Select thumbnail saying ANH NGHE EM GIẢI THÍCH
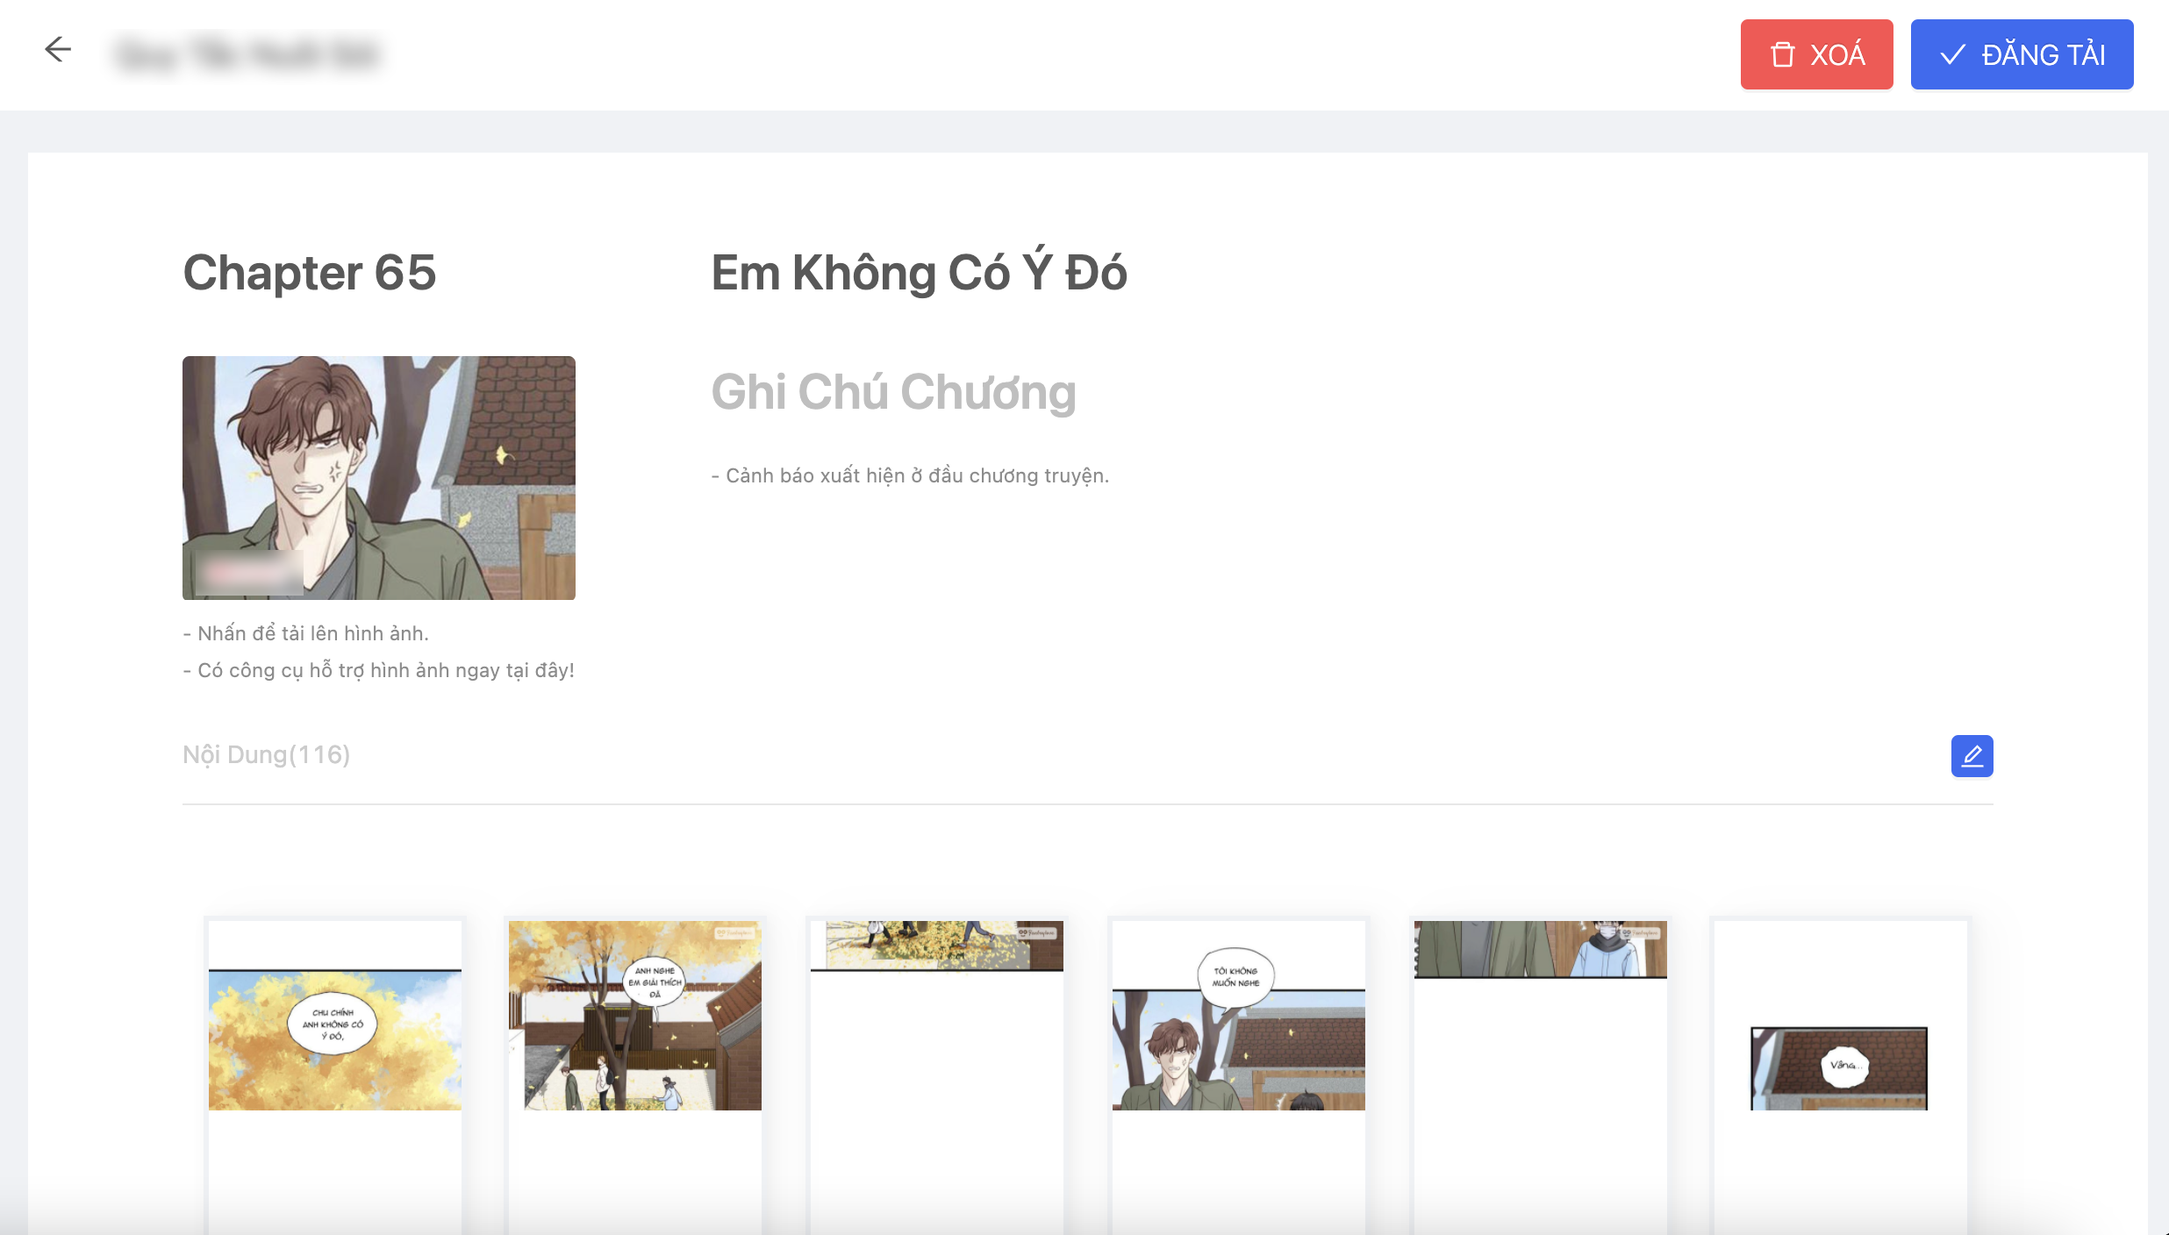The image size is (2169, 1235). [635, 1075]
